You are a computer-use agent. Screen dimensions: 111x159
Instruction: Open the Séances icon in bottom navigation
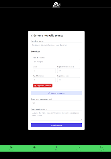34,147
